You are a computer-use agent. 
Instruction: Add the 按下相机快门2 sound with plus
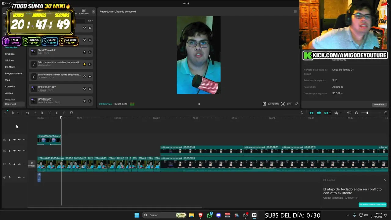[x=90, y=101]
